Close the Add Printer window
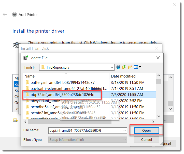 [x=175, y=5]
